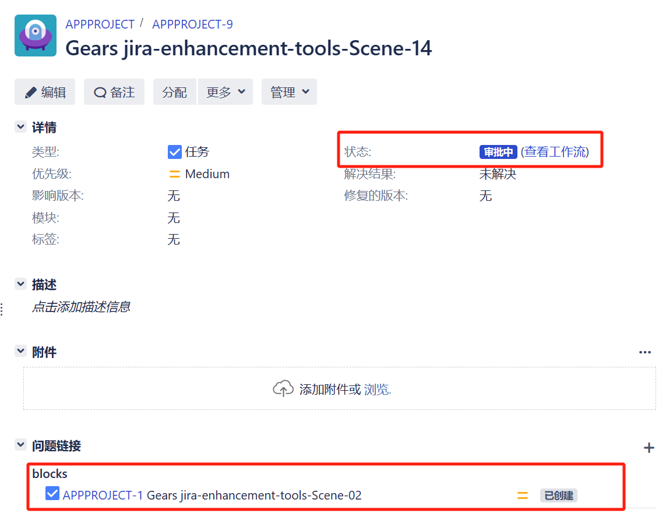The width and height of the screenshot is (666, 517).
Task: Click the attachment options ellipsis icon
Action: pyautogui.click(x=644, y=352)
